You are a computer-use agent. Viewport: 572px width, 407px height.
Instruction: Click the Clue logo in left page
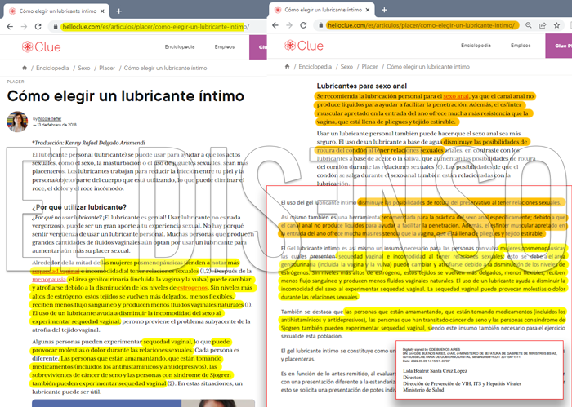tap(41, 47)
